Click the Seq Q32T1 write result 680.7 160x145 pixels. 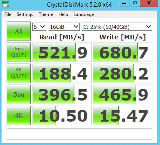[x=123, y=52]
